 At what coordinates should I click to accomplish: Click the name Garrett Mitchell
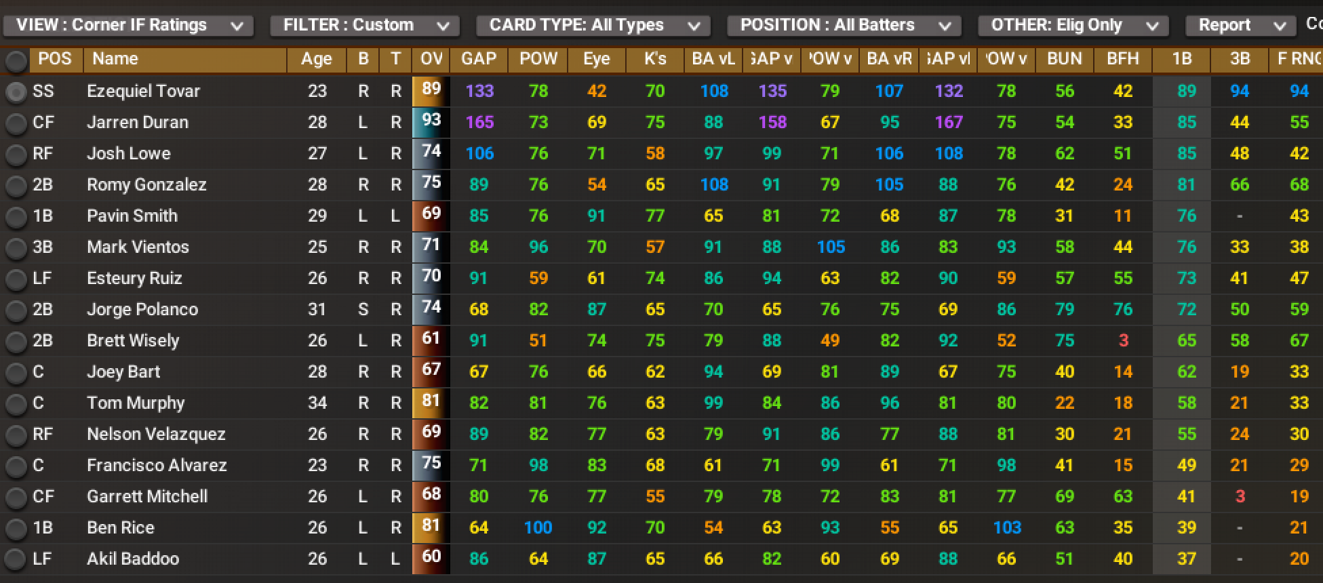point(147,497)
